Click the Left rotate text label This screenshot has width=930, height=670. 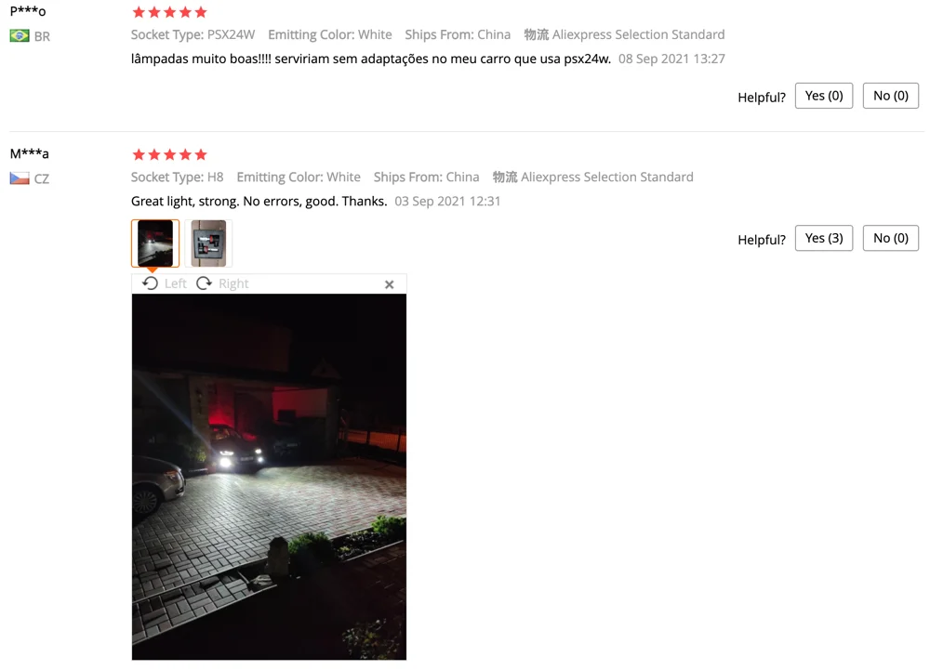coord(176,283)
